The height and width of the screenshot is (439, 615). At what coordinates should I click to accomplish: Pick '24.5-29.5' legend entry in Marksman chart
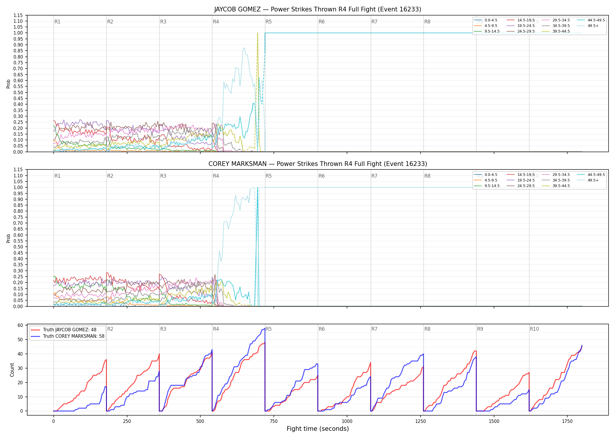pos(521,186)
